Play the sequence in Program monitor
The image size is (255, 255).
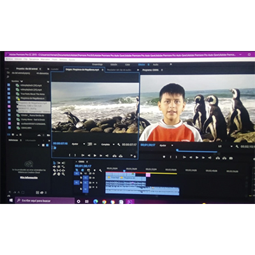point(197,157)
